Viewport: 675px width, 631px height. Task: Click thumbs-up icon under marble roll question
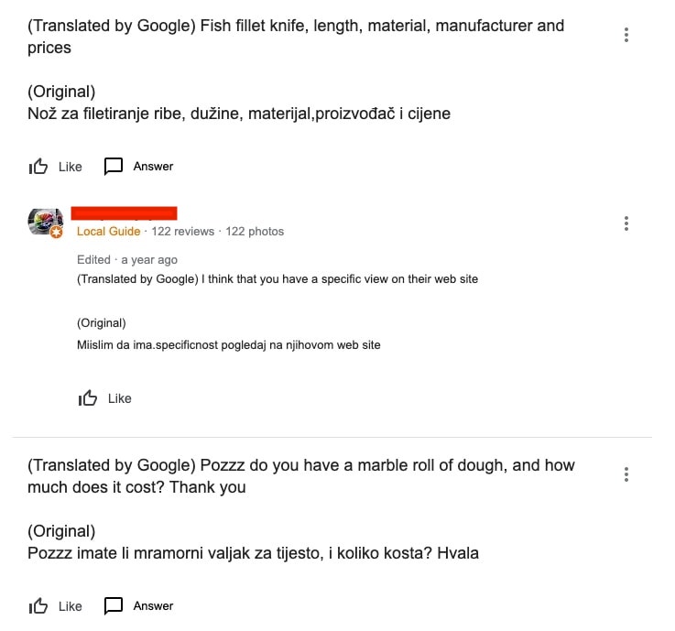(x=38, y=606)
